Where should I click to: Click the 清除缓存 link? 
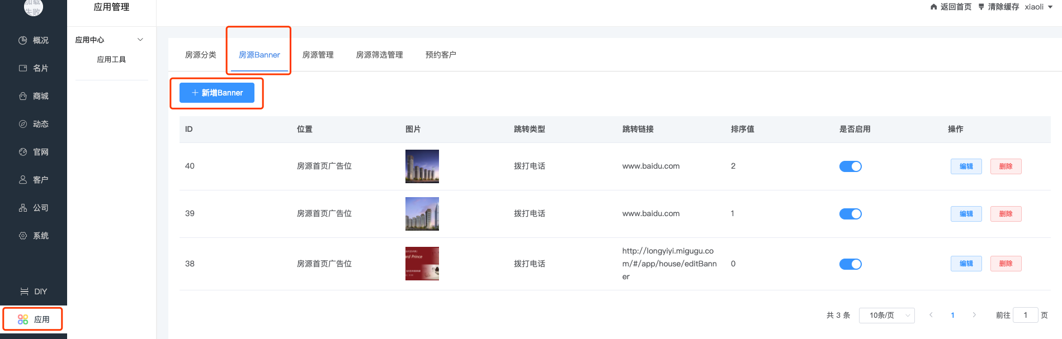(1004, 7)
